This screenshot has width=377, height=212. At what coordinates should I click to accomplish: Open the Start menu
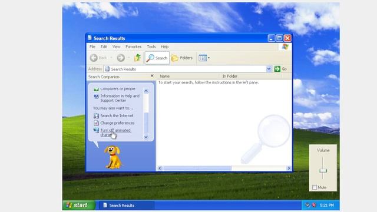[x=78, y=206]
